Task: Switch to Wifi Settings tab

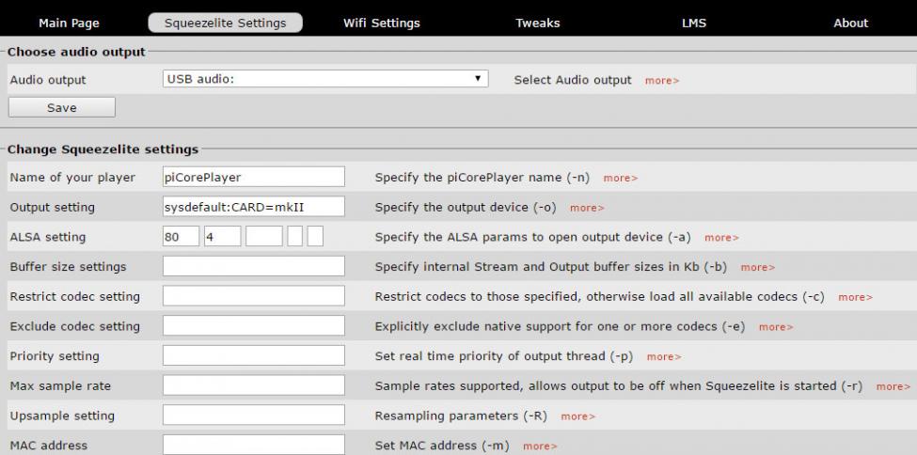Action: (x=382, y=23)
